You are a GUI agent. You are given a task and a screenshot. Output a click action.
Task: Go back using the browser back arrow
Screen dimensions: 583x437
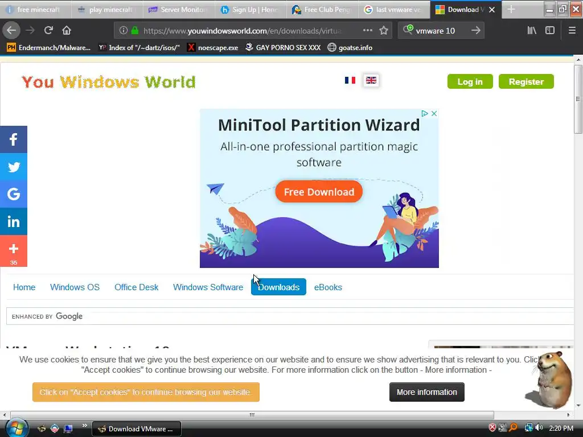(11, 31)
